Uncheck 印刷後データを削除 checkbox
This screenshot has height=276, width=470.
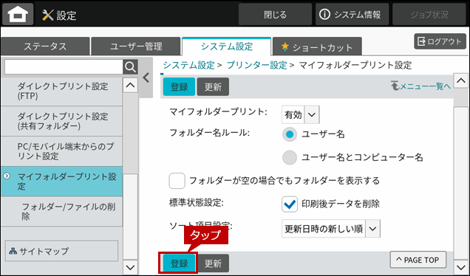290,204
